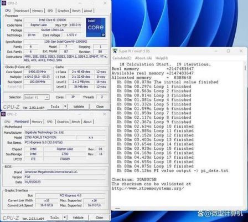
Task: Click the Raptor Lake code name field
Action: [39, 25]
